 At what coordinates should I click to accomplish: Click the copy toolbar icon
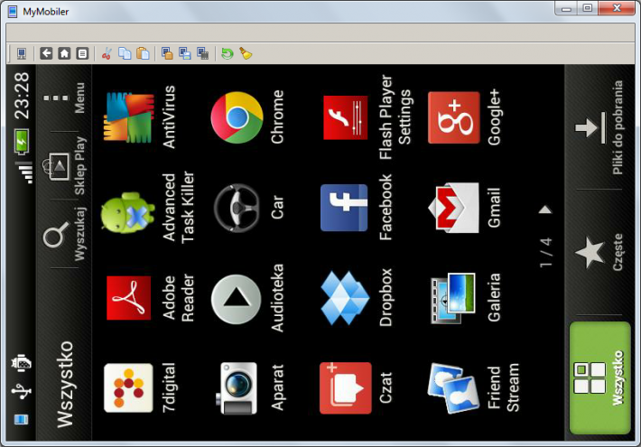(125, 53)
